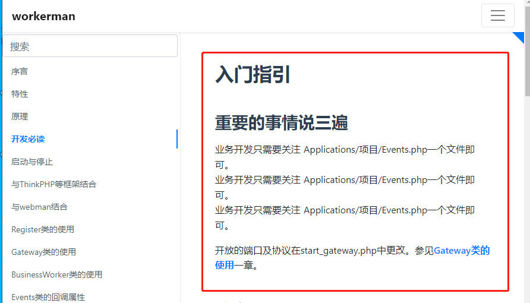530x303 pixels.
Task: Select the active 开发必读 sidebar item
Action: [x=28, y=139]
